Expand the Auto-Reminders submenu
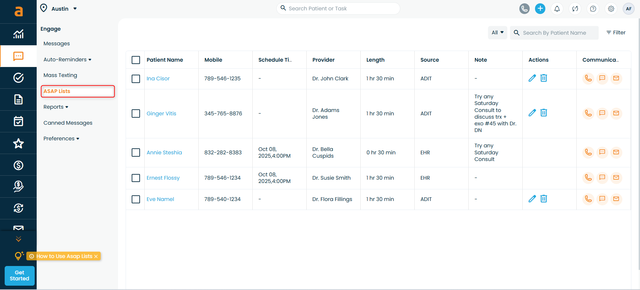The width and height of the screenshot is (640, 290). 67,60
